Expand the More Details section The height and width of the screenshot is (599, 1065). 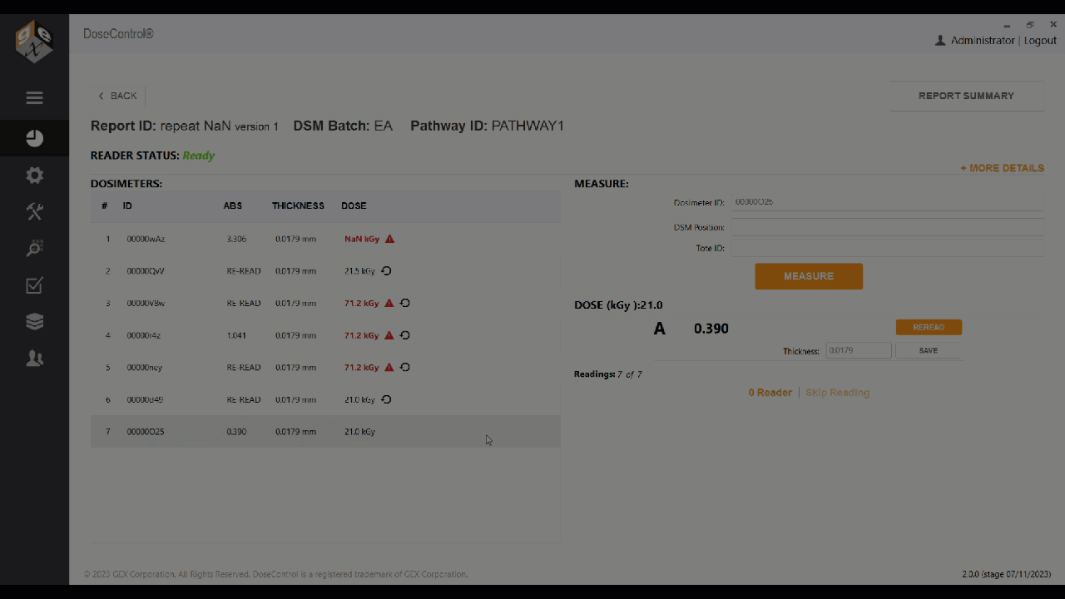(x=1002, y=168)
